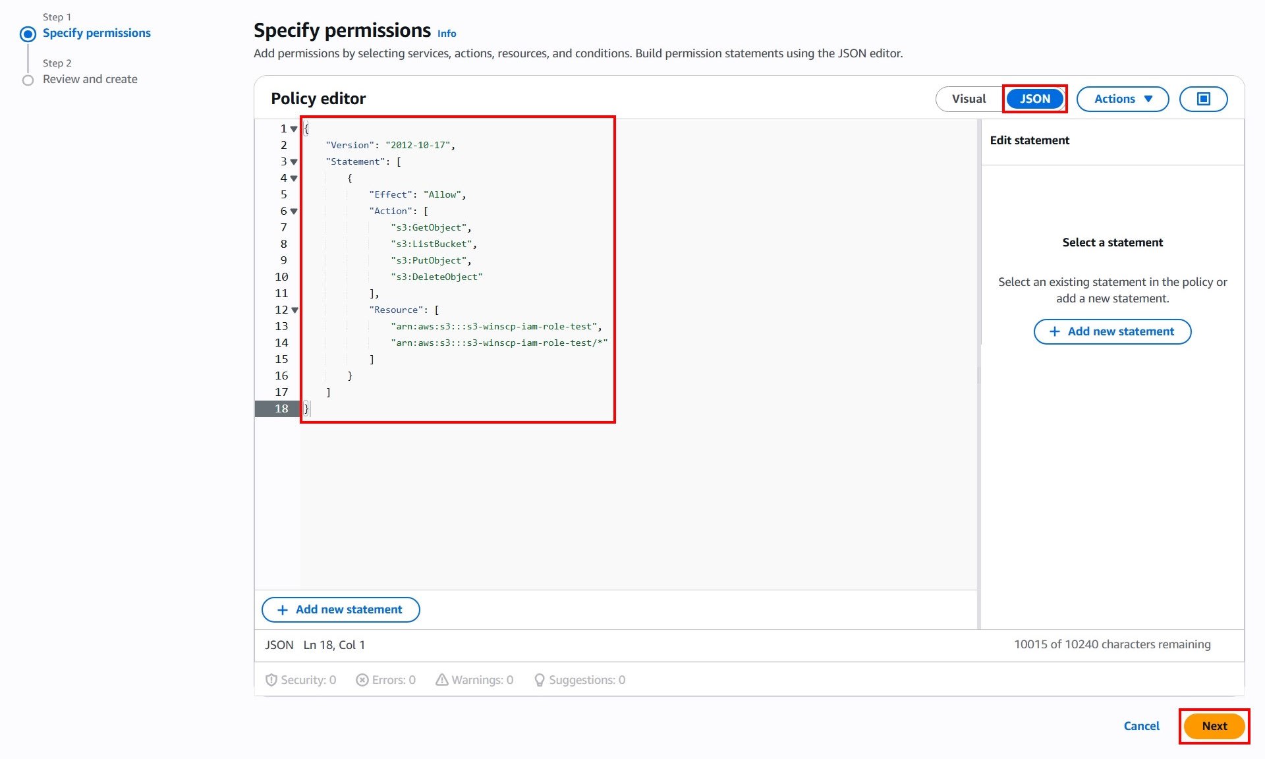
Task: Click the Next button
Action: [x=1214, y=726]
